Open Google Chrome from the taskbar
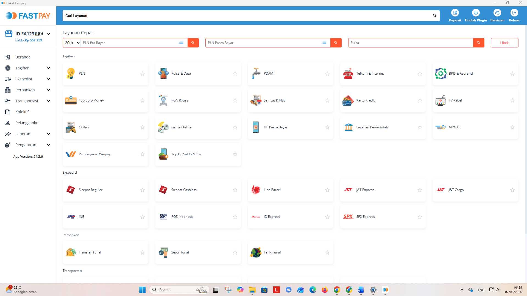The height and width of the screenshot is (296, 527). pyautogui.click(x=336, y=290)
